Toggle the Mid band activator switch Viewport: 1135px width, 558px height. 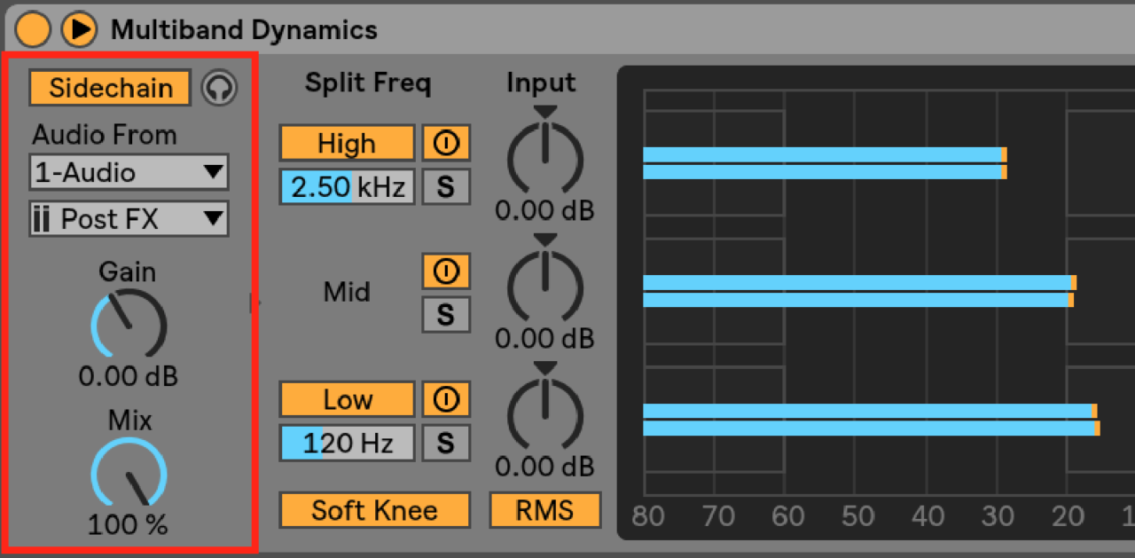[x=446, y=271]
